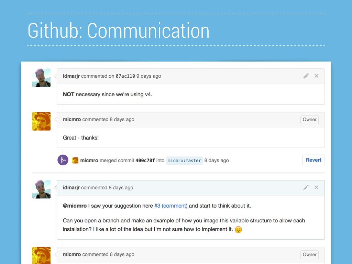Edit idmarjr's 8 days ago comment using pencil icon

click(x=306, y=187)
